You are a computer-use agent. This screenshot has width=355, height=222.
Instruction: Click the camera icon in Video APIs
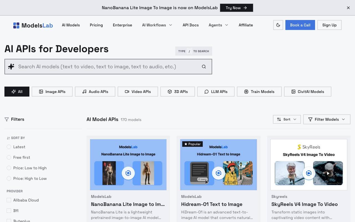(127, 92)
